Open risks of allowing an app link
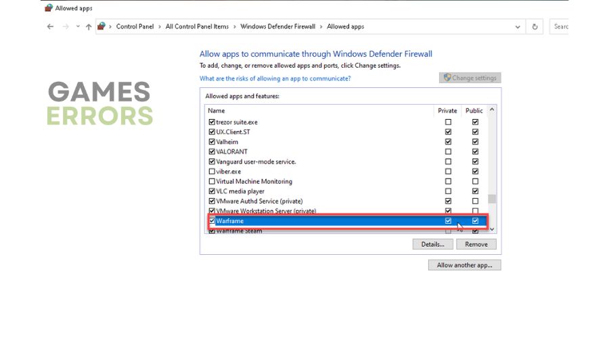This screenshot has height=338, width=609. (x=275, y=78)
